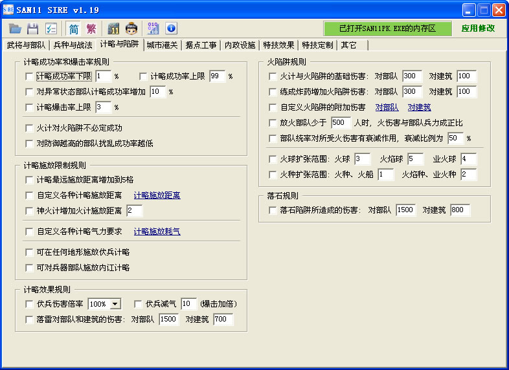This screenshot has width=509, height=370.
Task: Switch to the 武将与部队 tab
Action: coord(26,45)
